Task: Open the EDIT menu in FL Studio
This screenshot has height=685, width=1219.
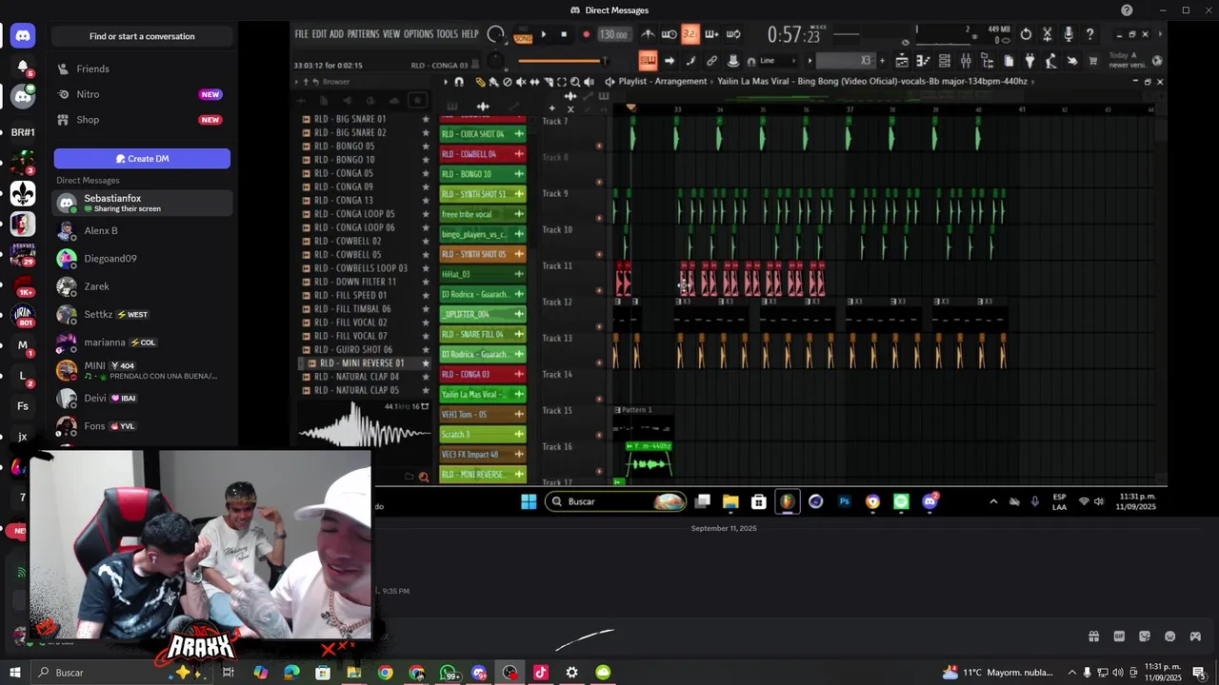Action: (319, 34)
